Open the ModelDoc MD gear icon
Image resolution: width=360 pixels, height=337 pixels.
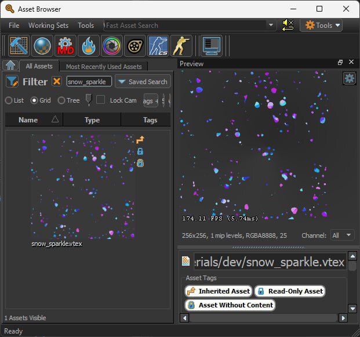click(66, 46)
